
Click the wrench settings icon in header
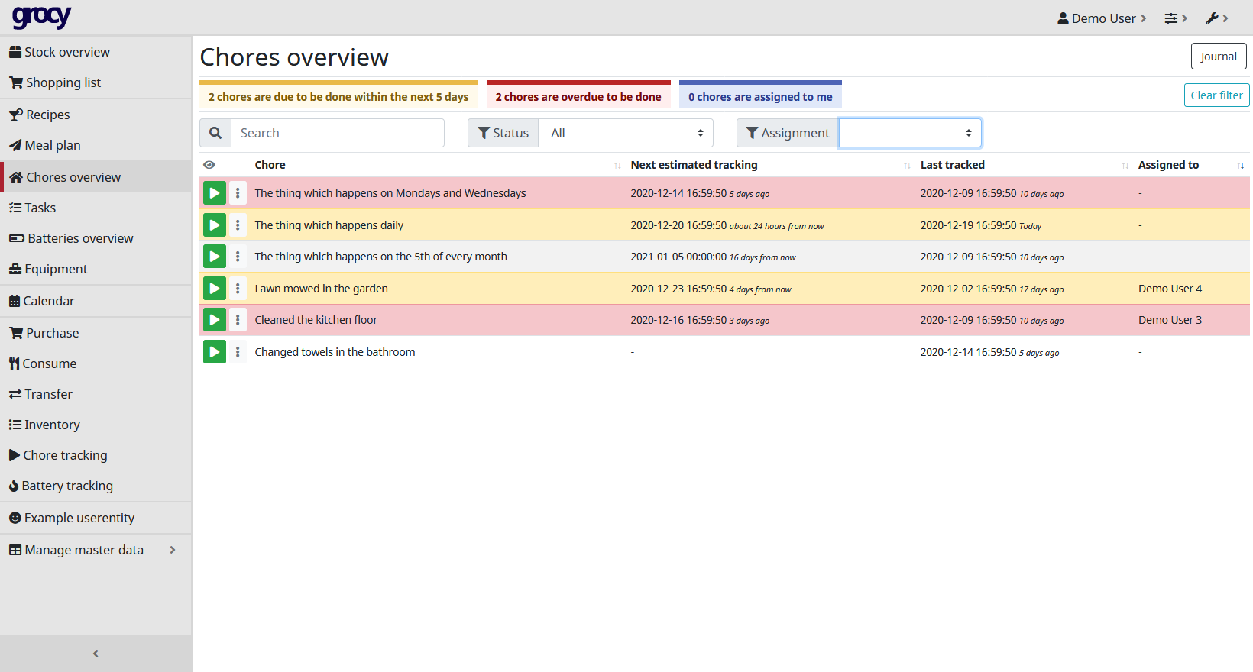coord(1216,18)
